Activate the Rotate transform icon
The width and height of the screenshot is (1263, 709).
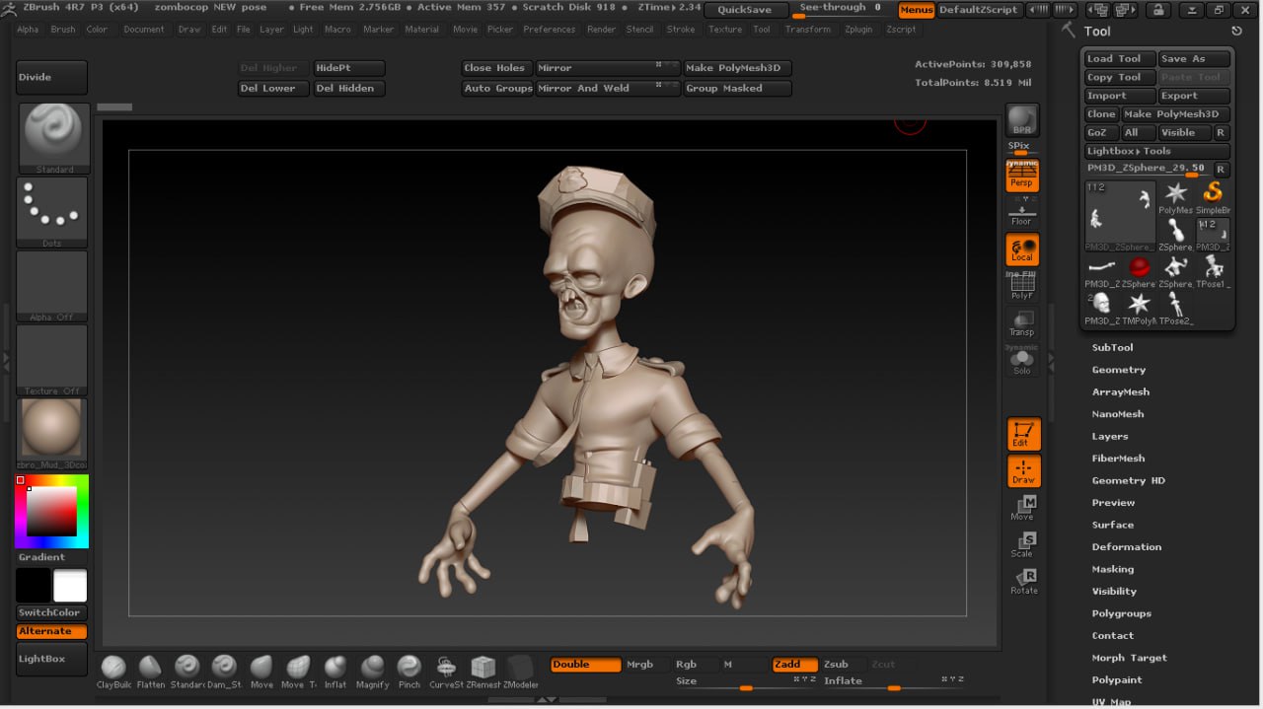1023,581
